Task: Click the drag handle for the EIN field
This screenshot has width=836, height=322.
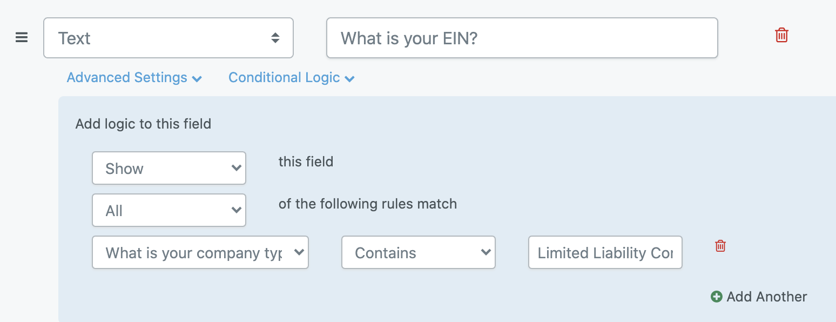Action: pyautogui.click(x=22, y=38)
